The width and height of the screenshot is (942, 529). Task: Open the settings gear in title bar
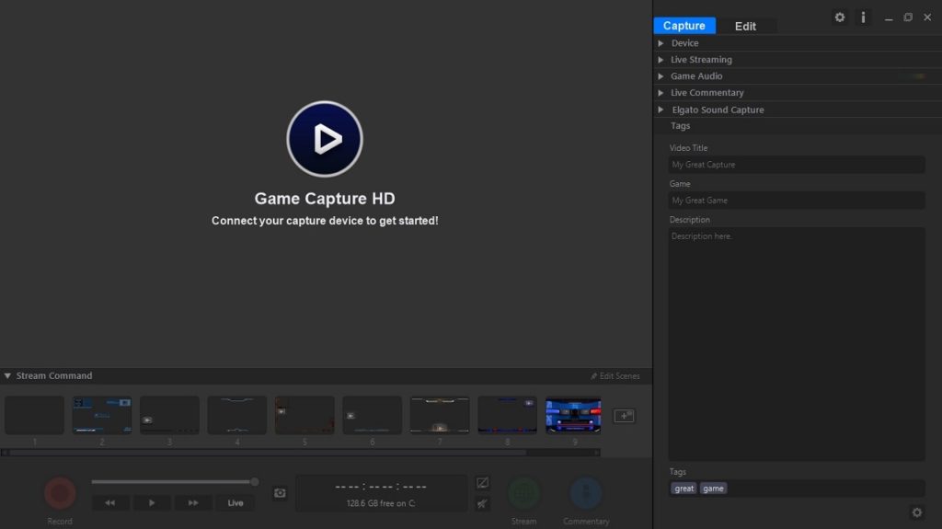coord(839,17)
